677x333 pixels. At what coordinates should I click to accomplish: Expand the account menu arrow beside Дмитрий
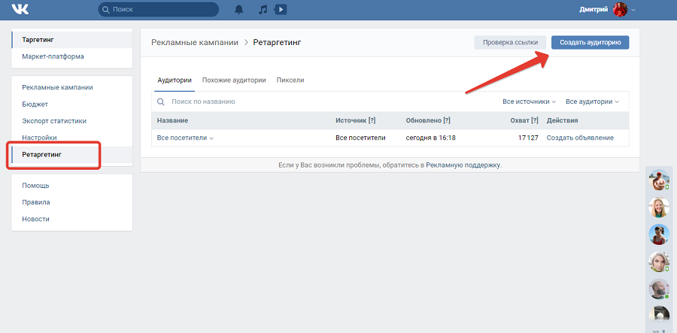633,10
